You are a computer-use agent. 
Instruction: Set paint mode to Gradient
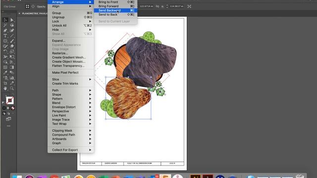pos(8,108)
